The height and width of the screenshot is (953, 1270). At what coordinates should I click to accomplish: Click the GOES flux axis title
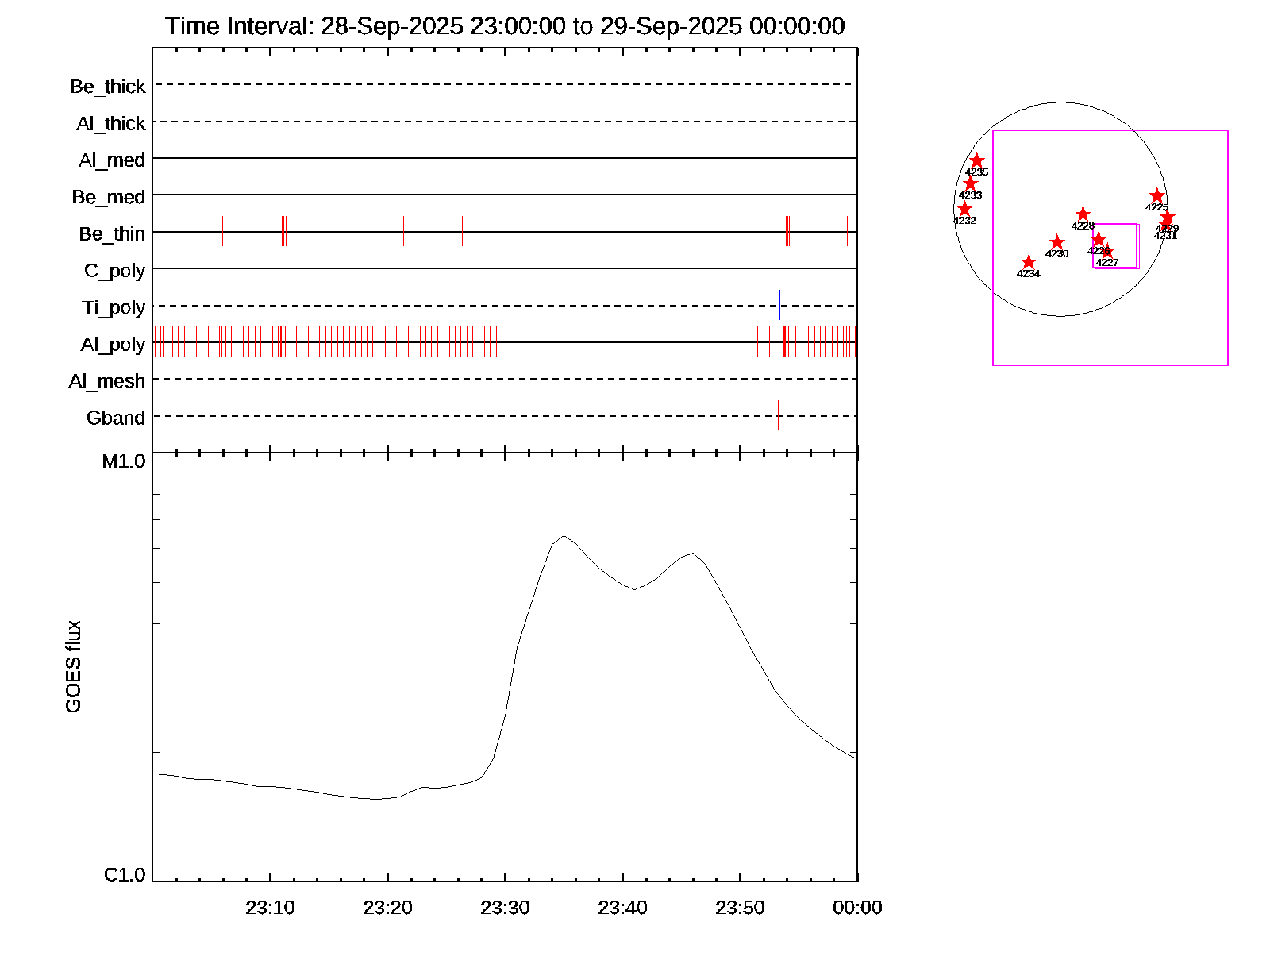click(73, 666)
